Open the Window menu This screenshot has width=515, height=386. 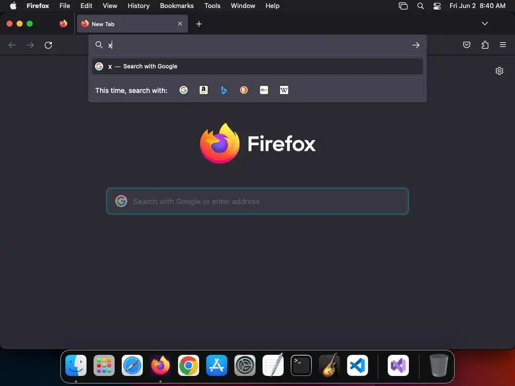243,6
